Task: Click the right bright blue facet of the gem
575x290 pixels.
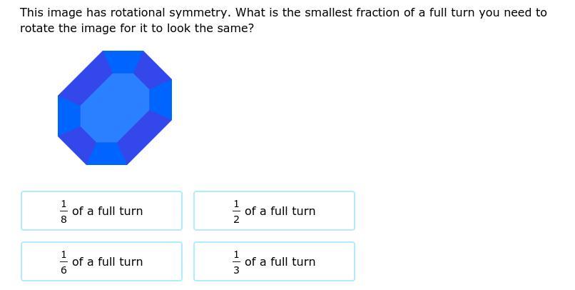Action: pos(162,99)
